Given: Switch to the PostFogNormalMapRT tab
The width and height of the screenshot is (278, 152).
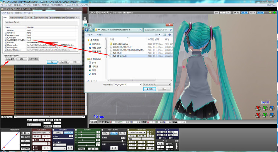Looking at the screenshot, I should [x=17, y=18].
